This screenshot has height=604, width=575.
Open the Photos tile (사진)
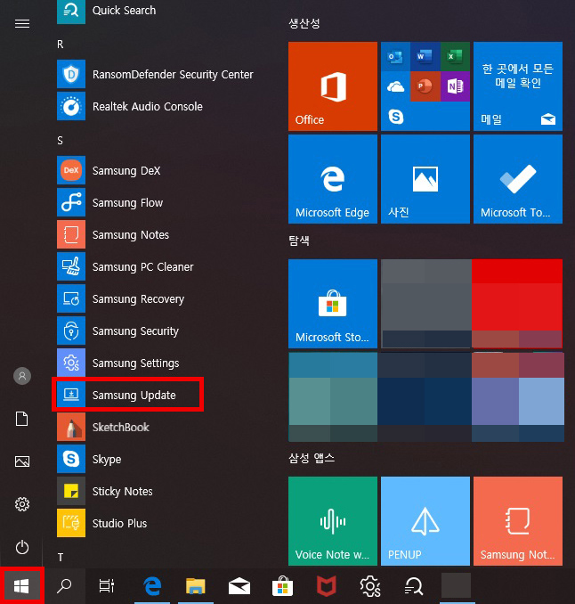click(425, 179)
